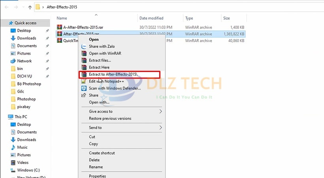
Task: Click the Forward navigation arrow
Action: tap(16, 7)
